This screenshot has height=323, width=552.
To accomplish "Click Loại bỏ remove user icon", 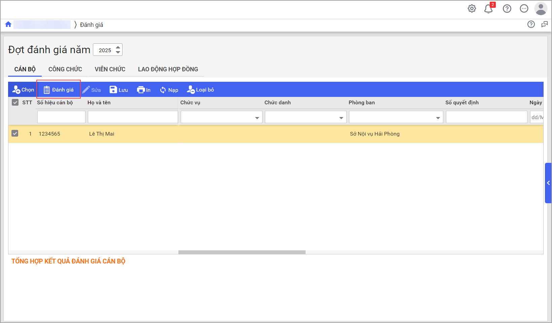I will tap(191, 90).
